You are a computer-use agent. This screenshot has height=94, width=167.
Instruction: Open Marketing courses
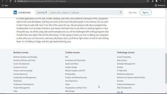17,81
